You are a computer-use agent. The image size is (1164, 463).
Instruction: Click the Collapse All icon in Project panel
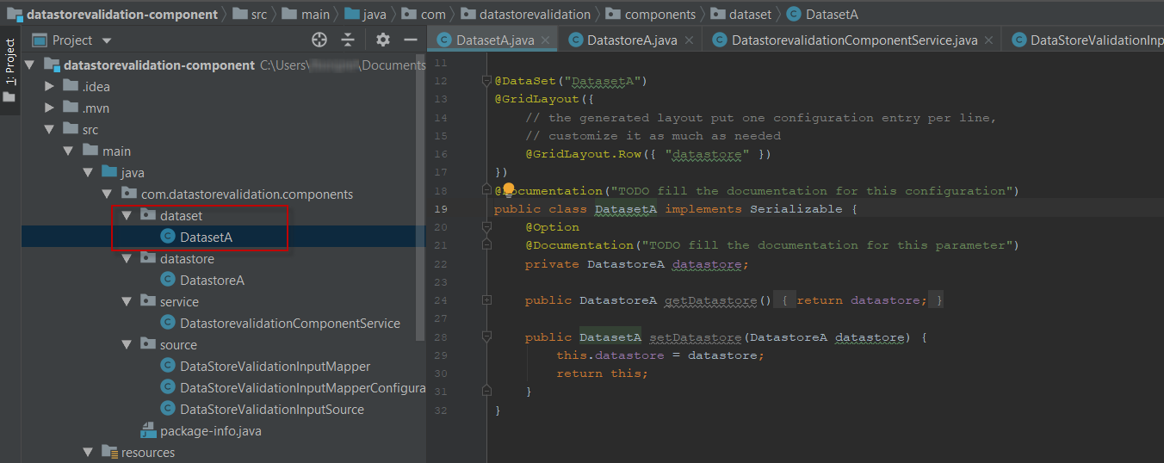coord(348,40)
